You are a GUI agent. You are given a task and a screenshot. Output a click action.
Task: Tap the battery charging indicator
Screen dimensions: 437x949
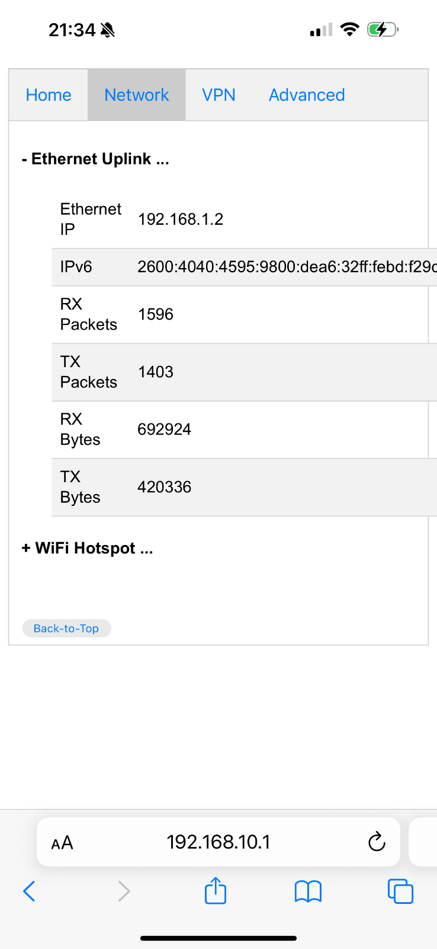pyautogui.click(x=383, y=29)
